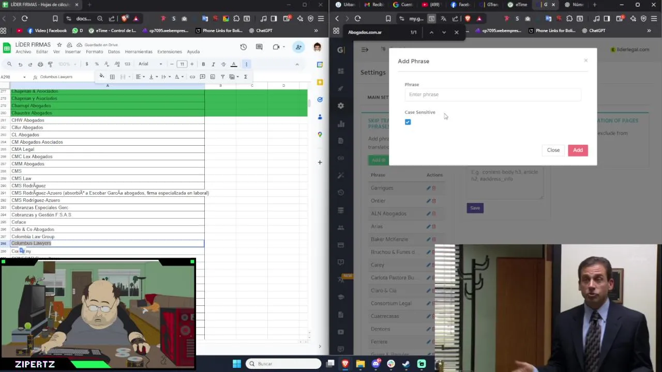Insert link using the chain icon
The width and height of the screenshot is (662, 372).
[x=192, y=76]
